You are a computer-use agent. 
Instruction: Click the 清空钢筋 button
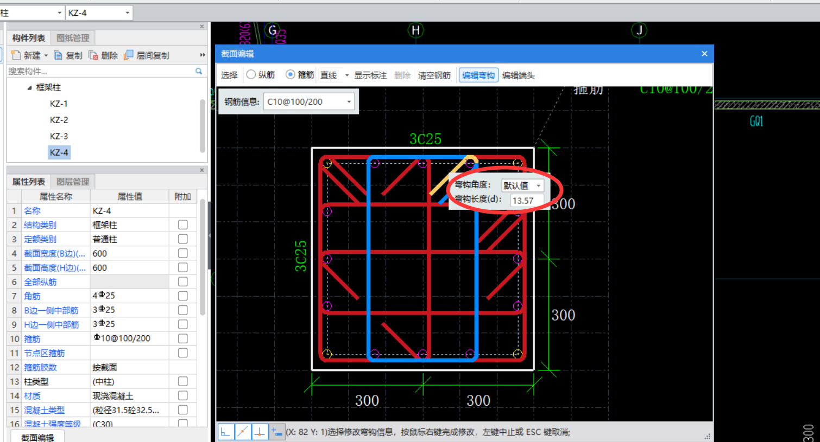(434, 75)
